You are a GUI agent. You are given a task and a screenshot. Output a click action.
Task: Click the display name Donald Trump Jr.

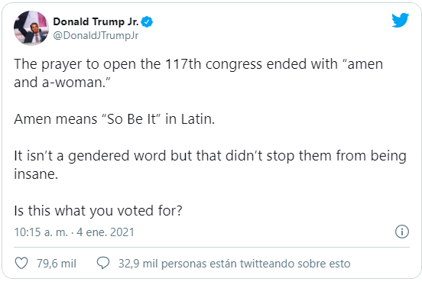click(96, 21)
